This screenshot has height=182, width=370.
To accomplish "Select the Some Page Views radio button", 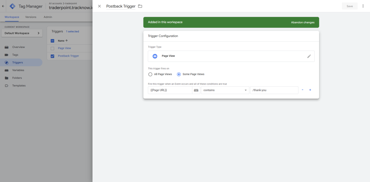I will coord(179,74).
